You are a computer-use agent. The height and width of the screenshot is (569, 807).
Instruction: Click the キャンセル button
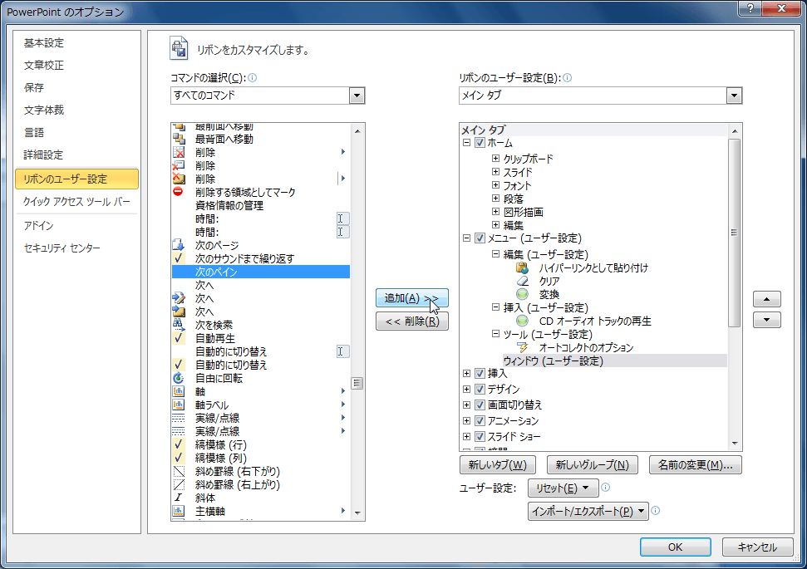tap(757, 547)
